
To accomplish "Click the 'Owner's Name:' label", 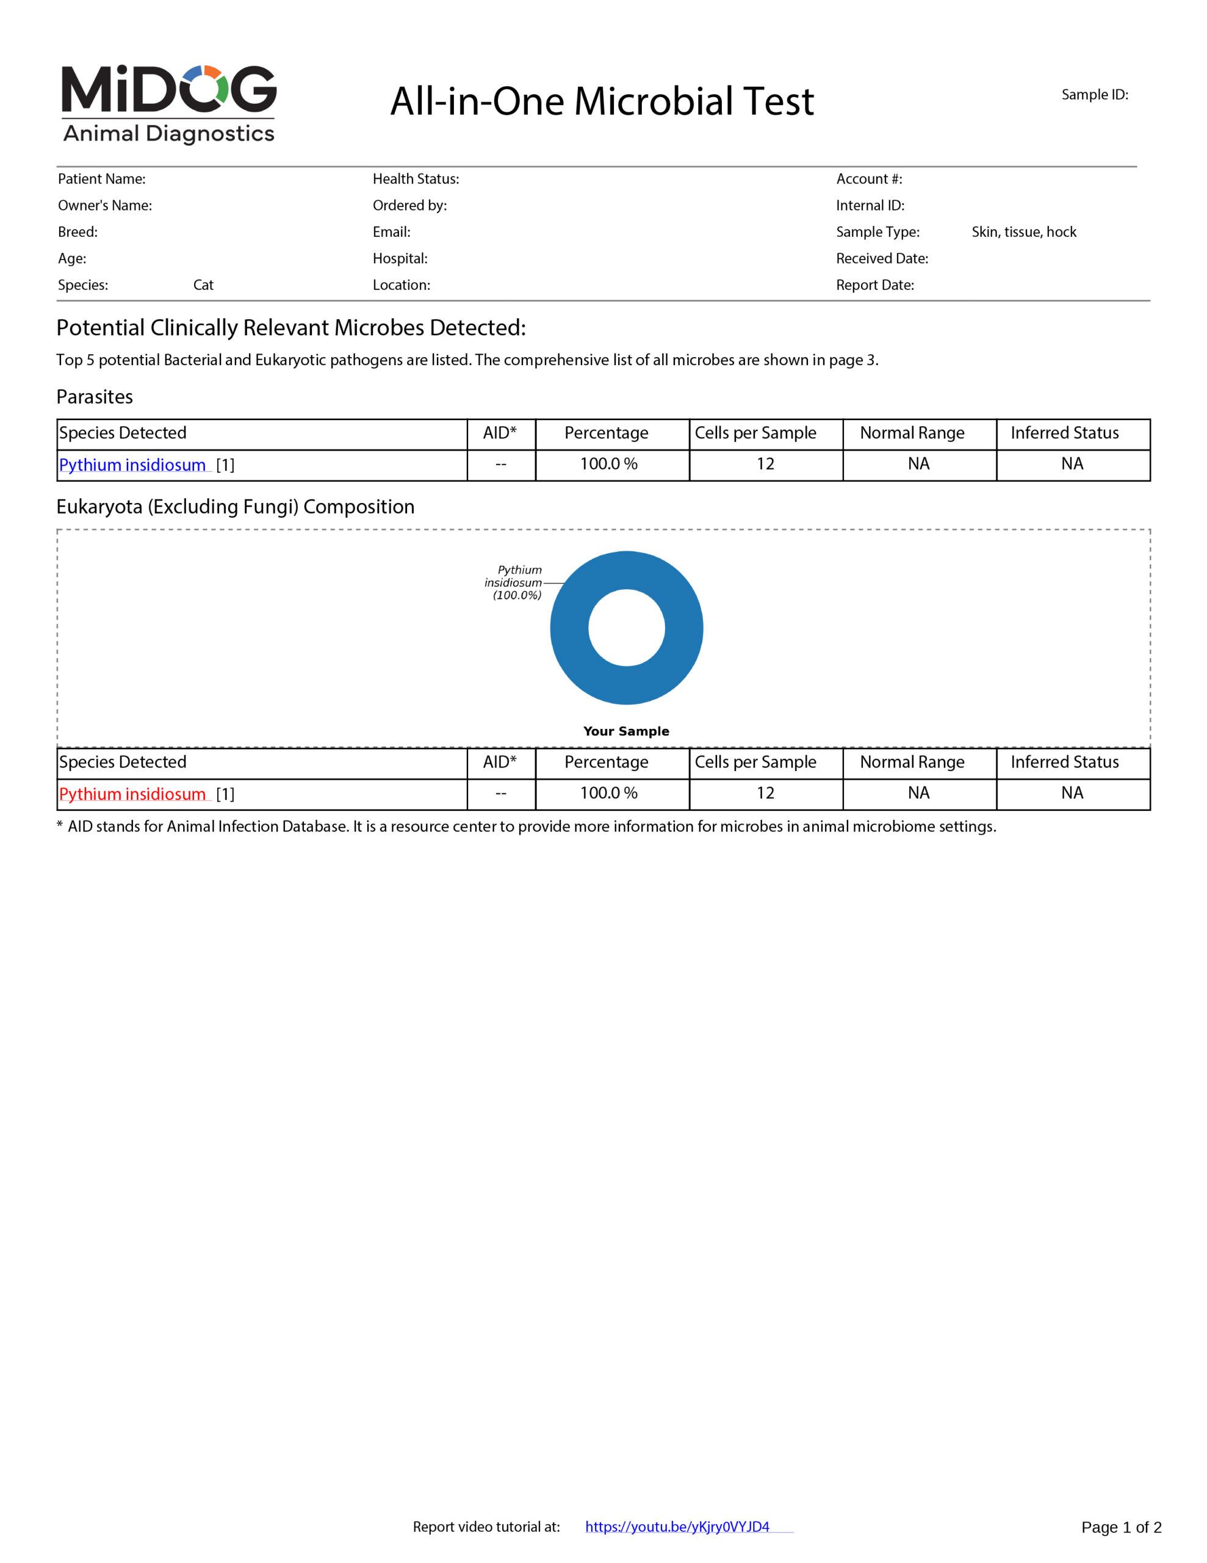I will [105, 205].
